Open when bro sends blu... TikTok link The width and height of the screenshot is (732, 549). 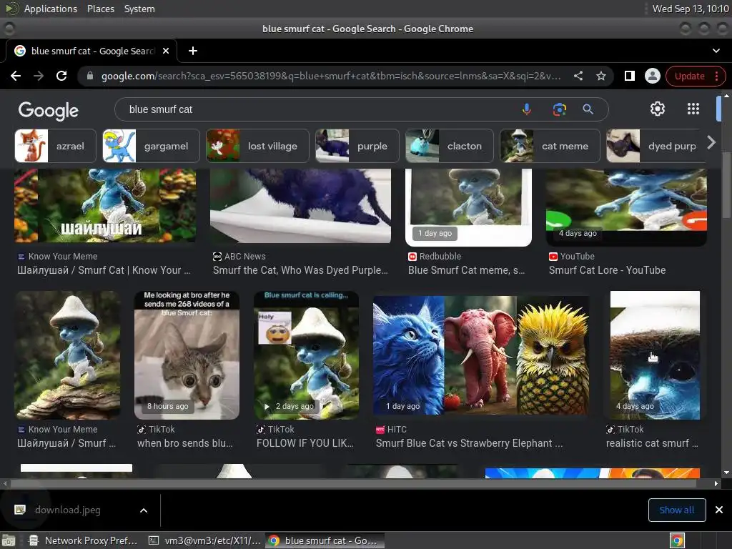tap(185, 443)
